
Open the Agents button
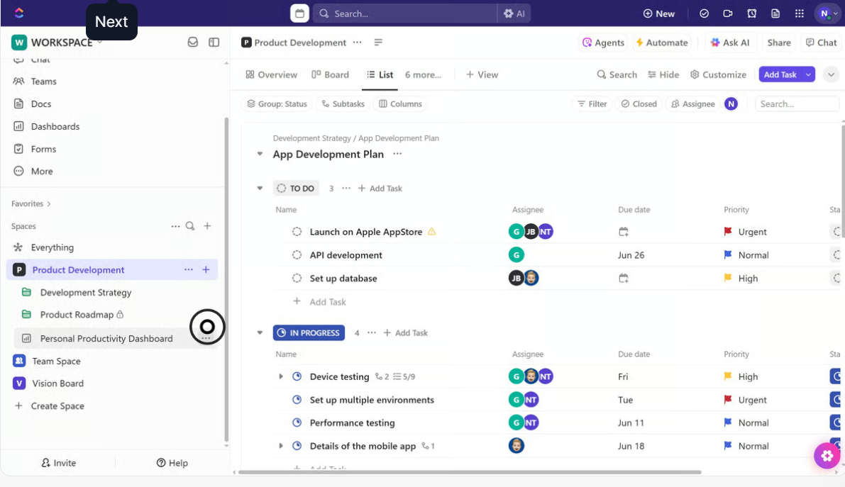click(603, 43)
